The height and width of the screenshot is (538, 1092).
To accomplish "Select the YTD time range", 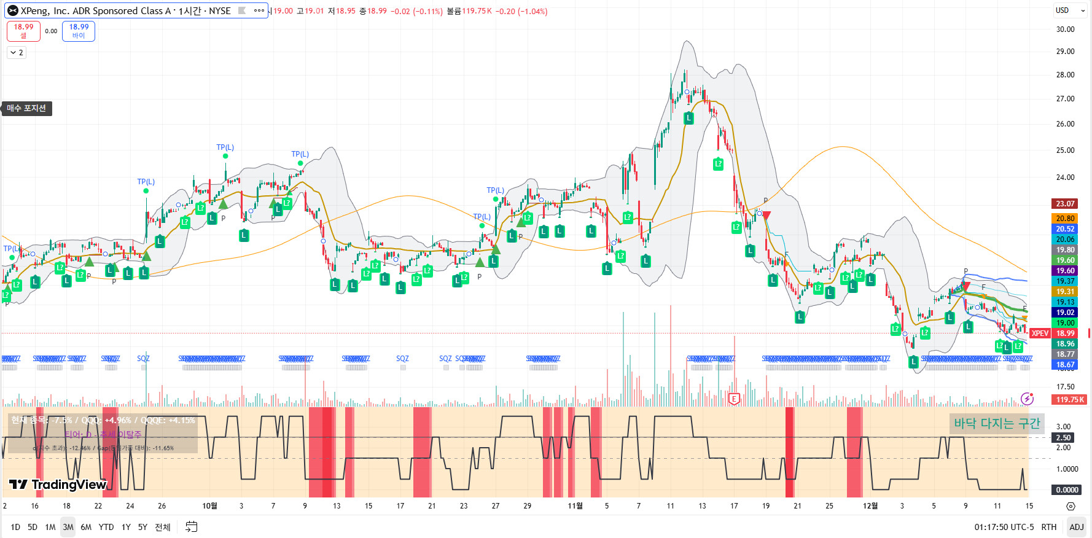I will (x=106, y=527).
